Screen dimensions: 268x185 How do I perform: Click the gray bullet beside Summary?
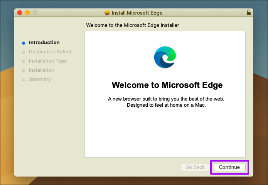(24, 80)
